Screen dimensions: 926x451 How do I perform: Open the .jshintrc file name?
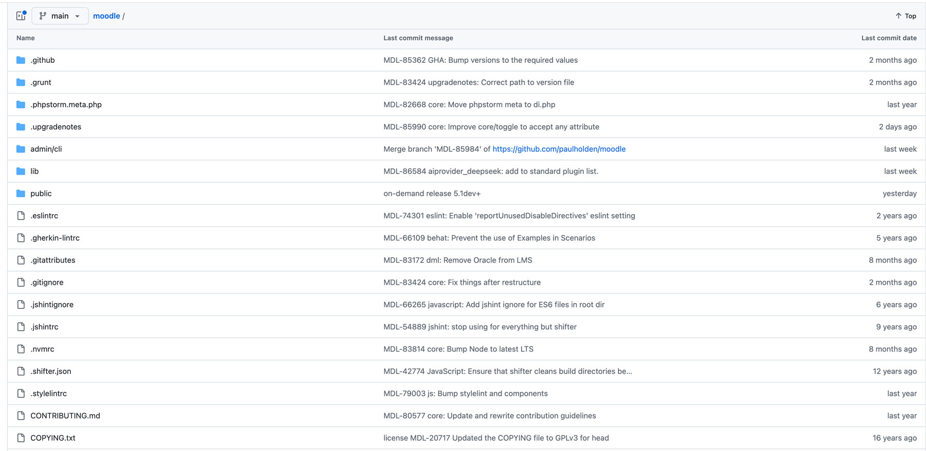44,327
